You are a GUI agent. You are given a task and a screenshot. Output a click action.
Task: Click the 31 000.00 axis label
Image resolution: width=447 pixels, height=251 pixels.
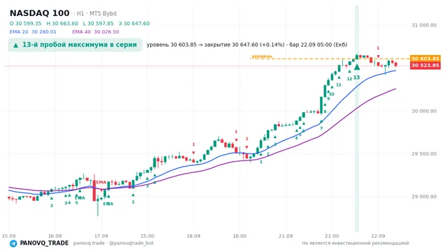(424, 25)
